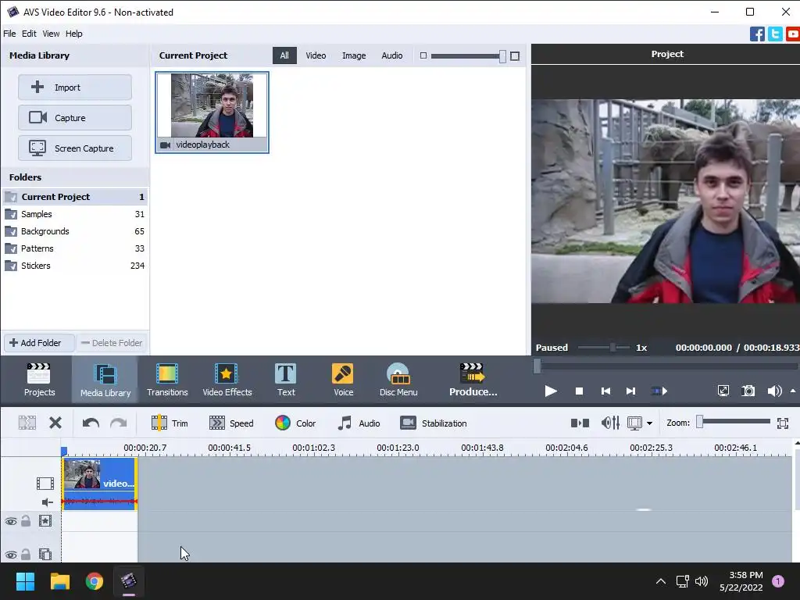Toggle visibility of the effects track

tap(11, 521)
